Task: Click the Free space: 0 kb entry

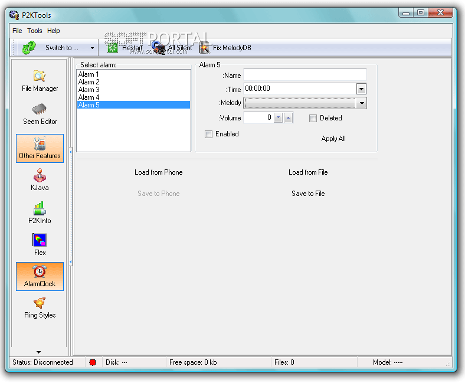Action: 193,362
